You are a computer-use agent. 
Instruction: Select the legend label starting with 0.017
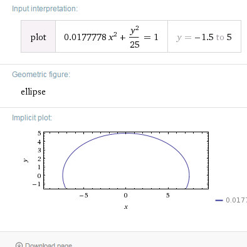click(x=236, y=200)
